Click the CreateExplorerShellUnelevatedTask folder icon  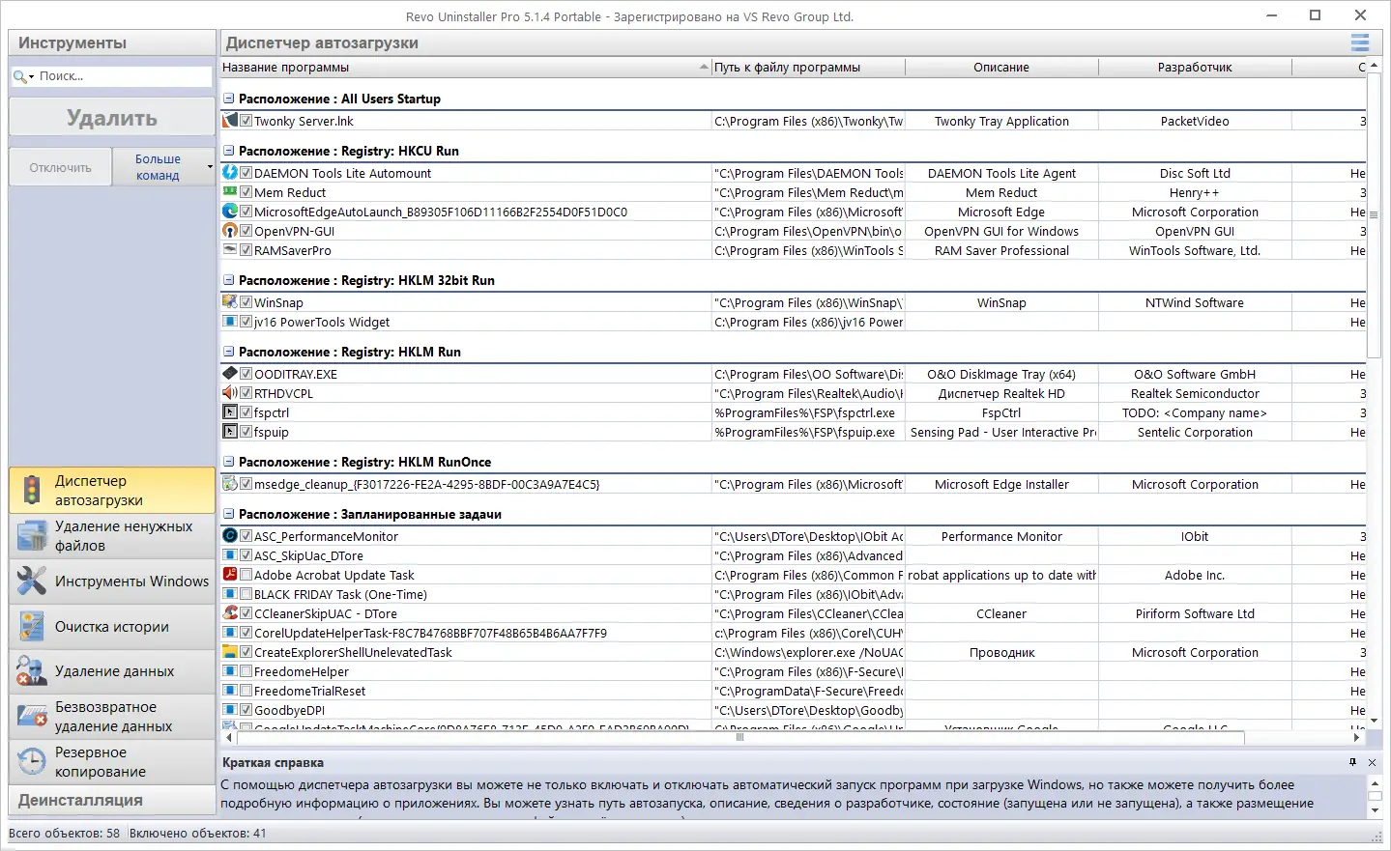(x=230, y=652)
